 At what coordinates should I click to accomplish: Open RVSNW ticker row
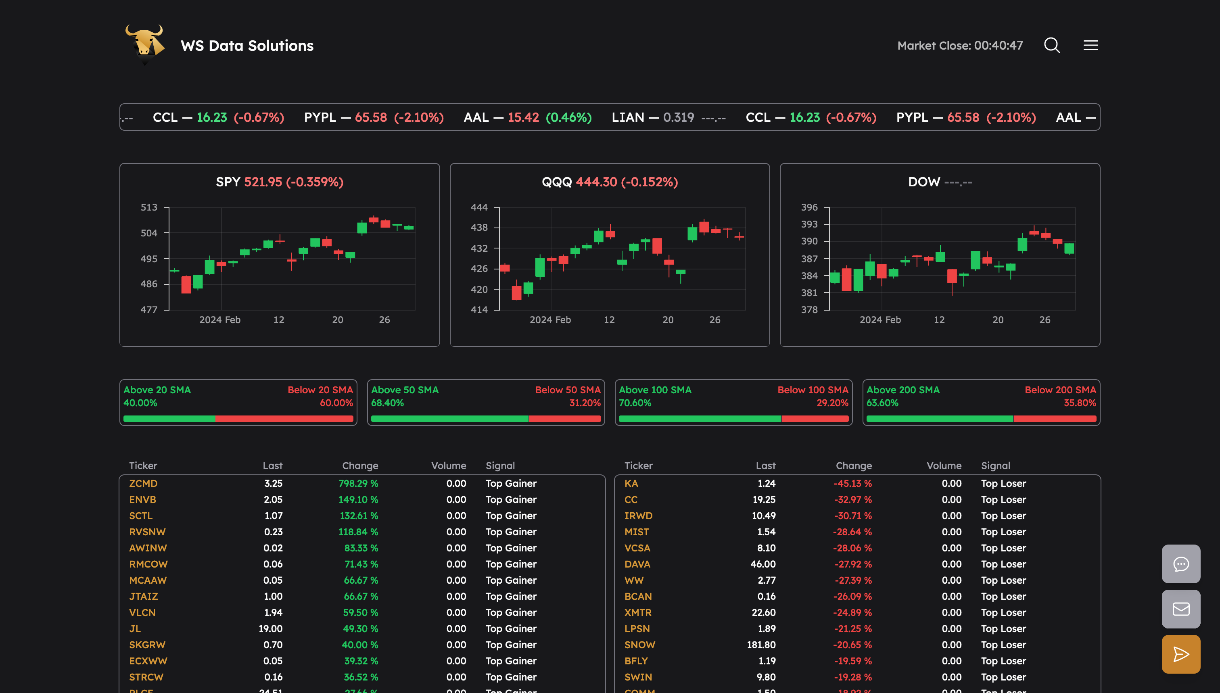[x=362, y=532]
